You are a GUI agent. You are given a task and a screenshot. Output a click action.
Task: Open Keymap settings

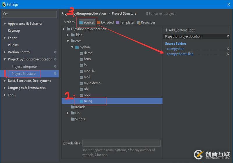14,31
